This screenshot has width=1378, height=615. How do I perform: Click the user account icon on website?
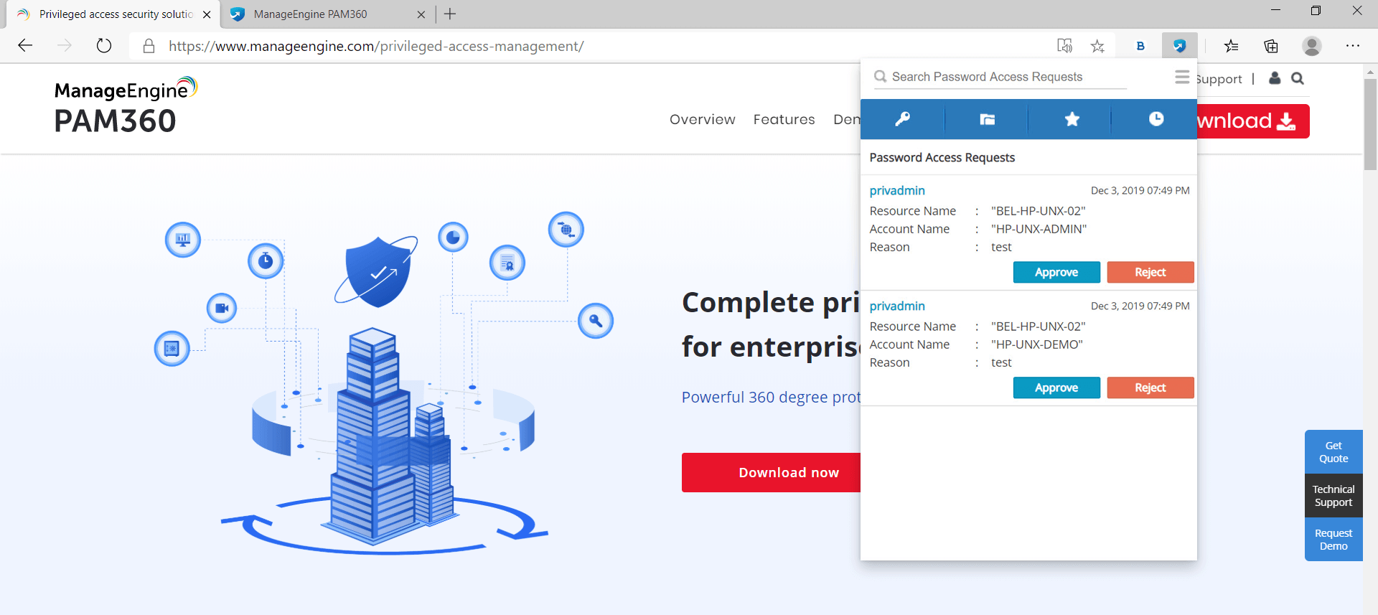(1275, 78)
